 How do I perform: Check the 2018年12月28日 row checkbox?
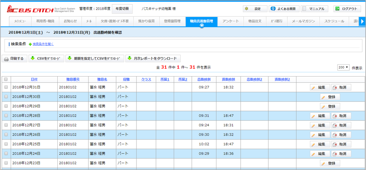click(x=6, y=115)
